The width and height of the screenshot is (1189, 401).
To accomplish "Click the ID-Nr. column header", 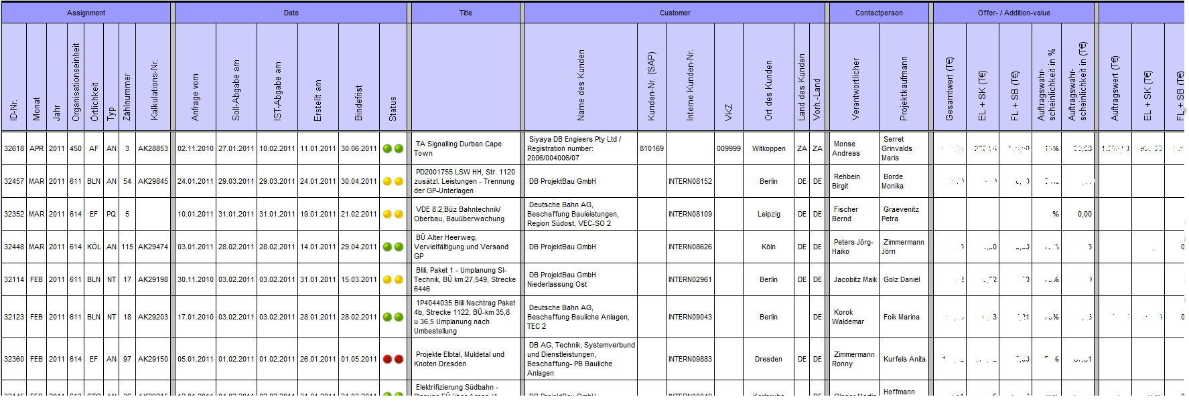I will click(13, 77).
